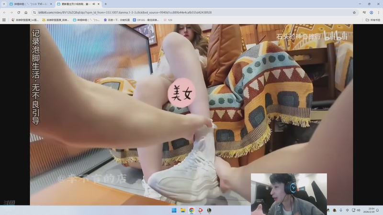Open the media control toolbar icon

click(364, 12)
